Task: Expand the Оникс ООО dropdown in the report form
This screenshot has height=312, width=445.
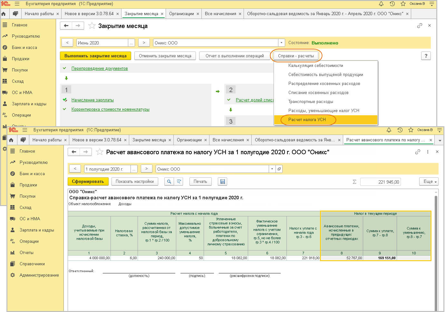Action: [x=272, y=169]
